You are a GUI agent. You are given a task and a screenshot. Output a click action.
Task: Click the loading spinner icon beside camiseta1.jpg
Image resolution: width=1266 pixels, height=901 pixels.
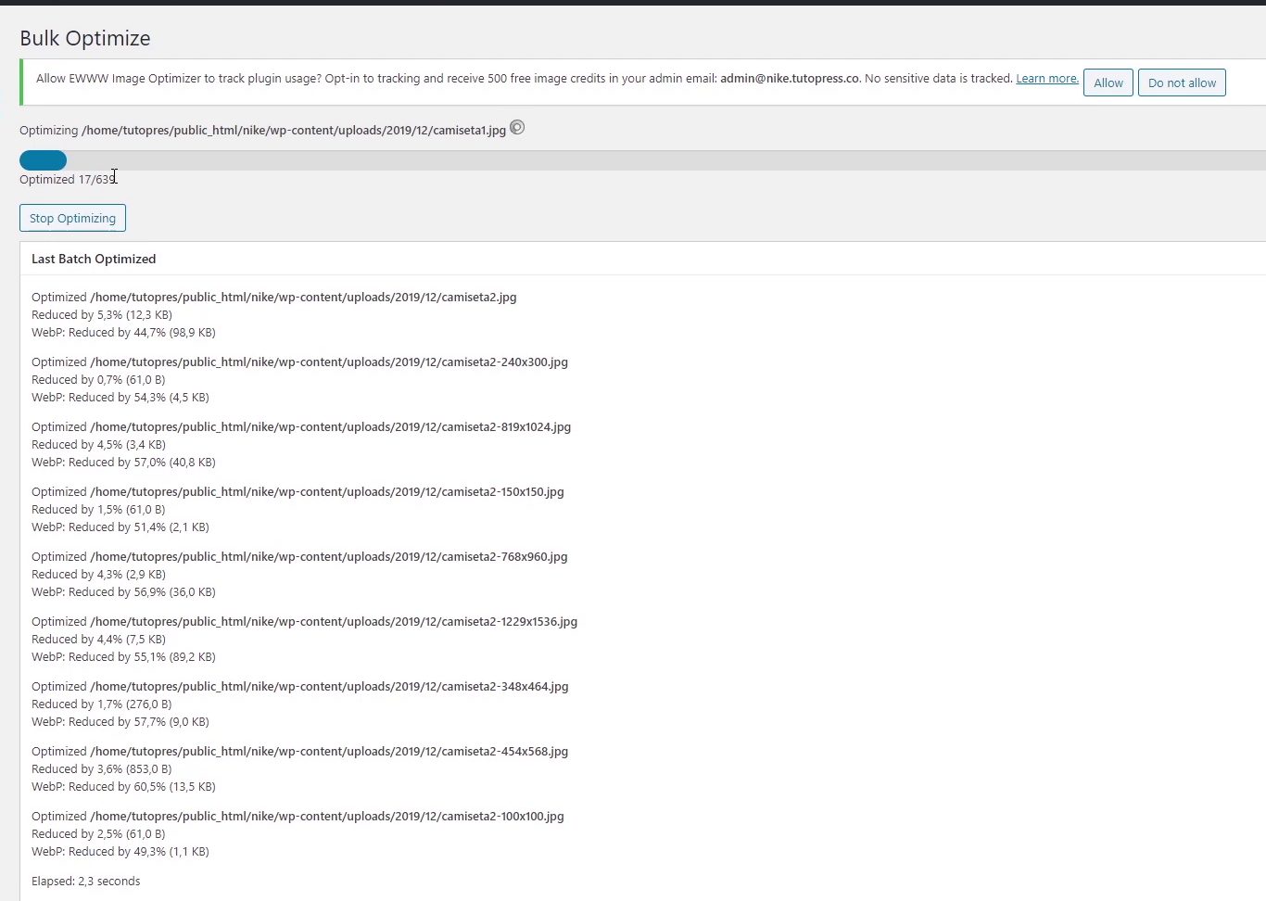(517, 128)
